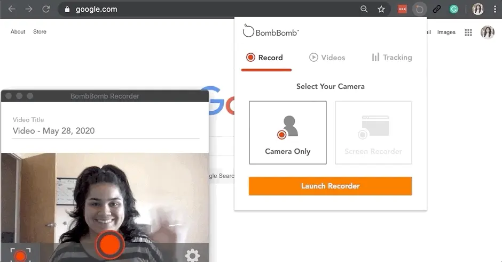The height and width of the screenshot is (262, 502).
Task: Click the browser back arrow
Action: [12, 9]
